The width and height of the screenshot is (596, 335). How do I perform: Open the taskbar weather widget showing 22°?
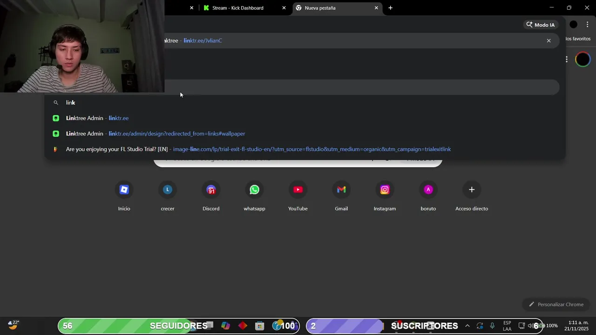pos(13,325)
